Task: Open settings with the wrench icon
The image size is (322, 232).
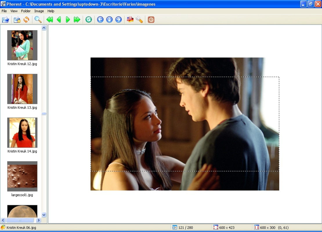Action: coord(139,20)
